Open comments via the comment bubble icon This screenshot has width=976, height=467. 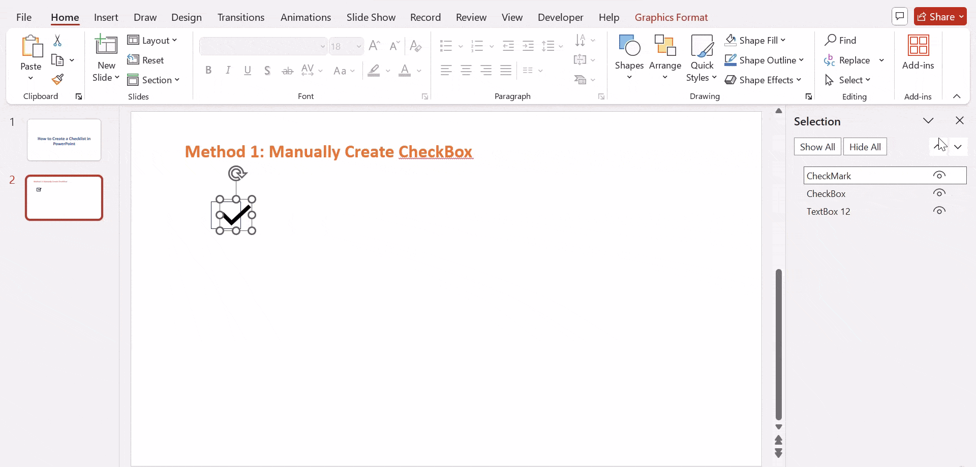pyautogui.click(x=899, y=16)
